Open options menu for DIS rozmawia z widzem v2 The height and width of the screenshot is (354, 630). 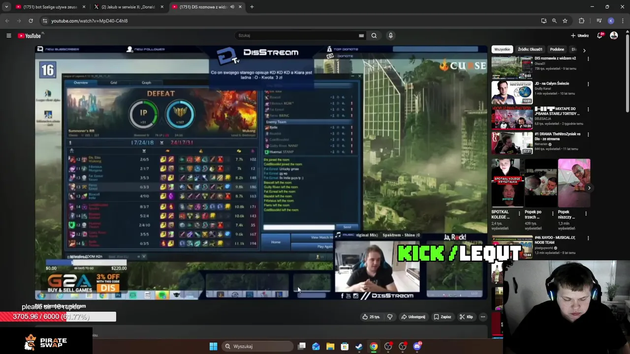(x=588, y=59)
